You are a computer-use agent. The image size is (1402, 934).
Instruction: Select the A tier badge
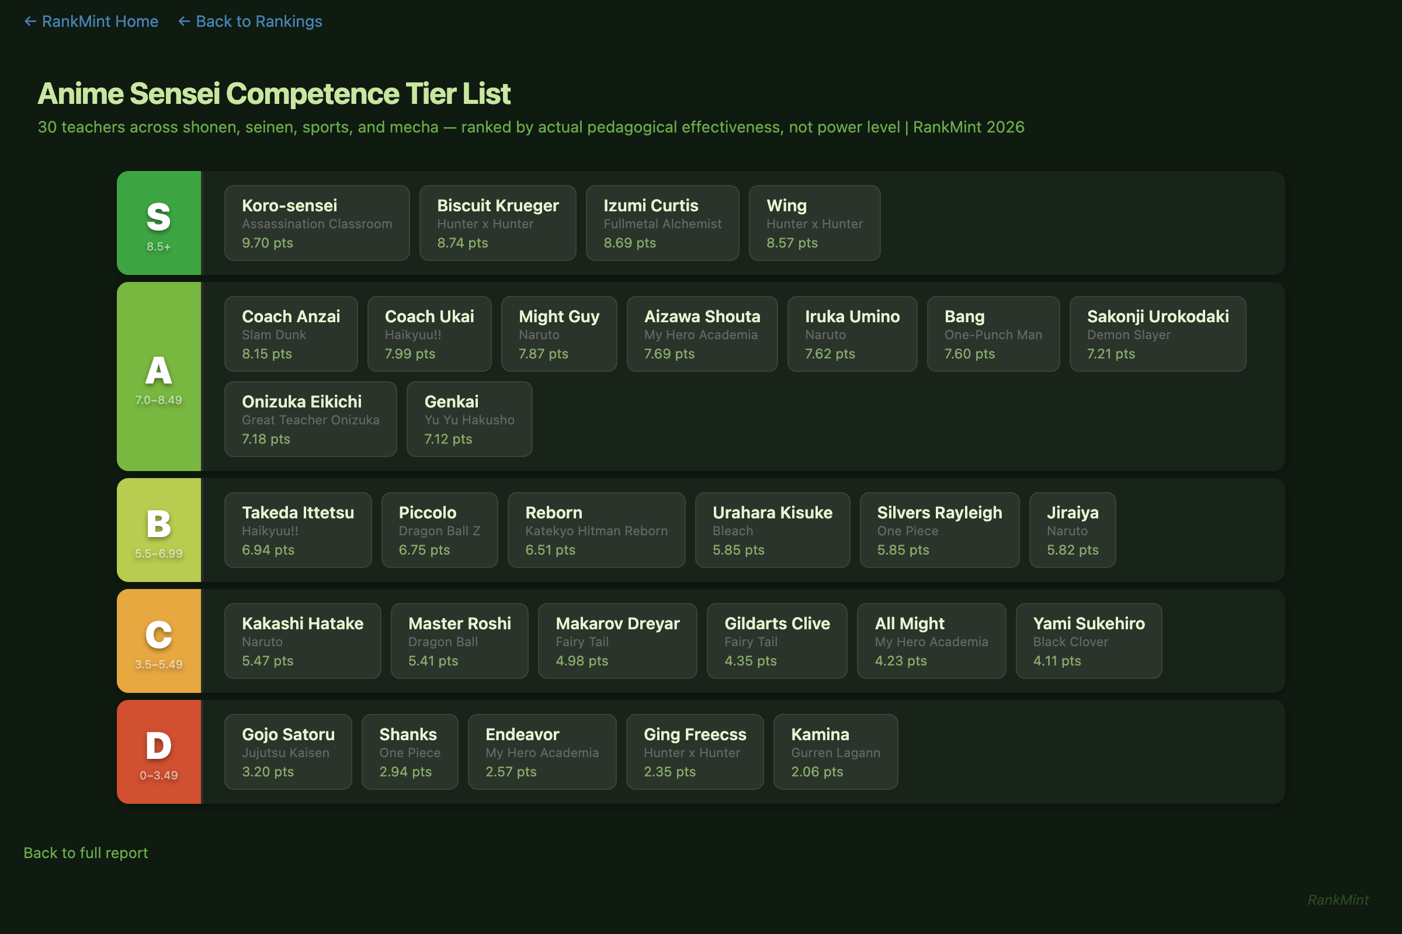coord(158,377)
